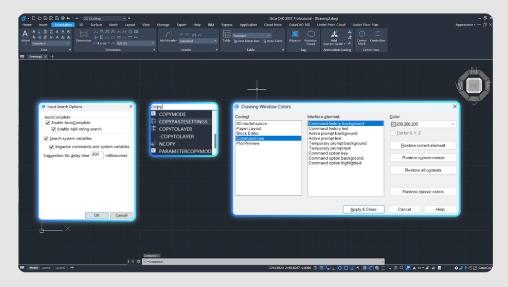Viewport: 508px width, 287px height.
Task: Add new layout with plus icon
Action: 72,268
